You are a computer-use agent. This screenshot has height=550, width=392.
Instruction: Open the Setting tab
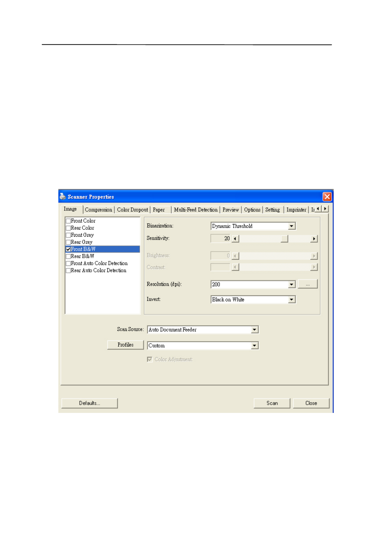(x=272, y=210)
